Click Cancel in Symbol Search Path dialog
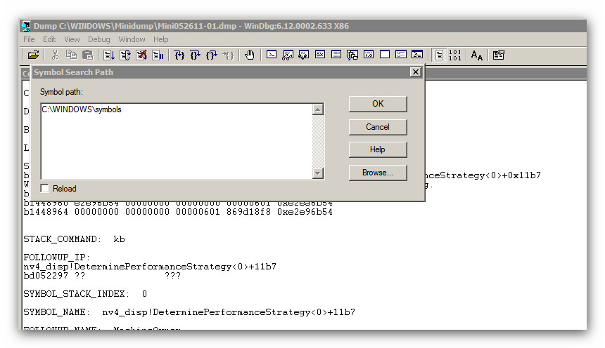This screenshot has width=605, height=348. [378, 127]
